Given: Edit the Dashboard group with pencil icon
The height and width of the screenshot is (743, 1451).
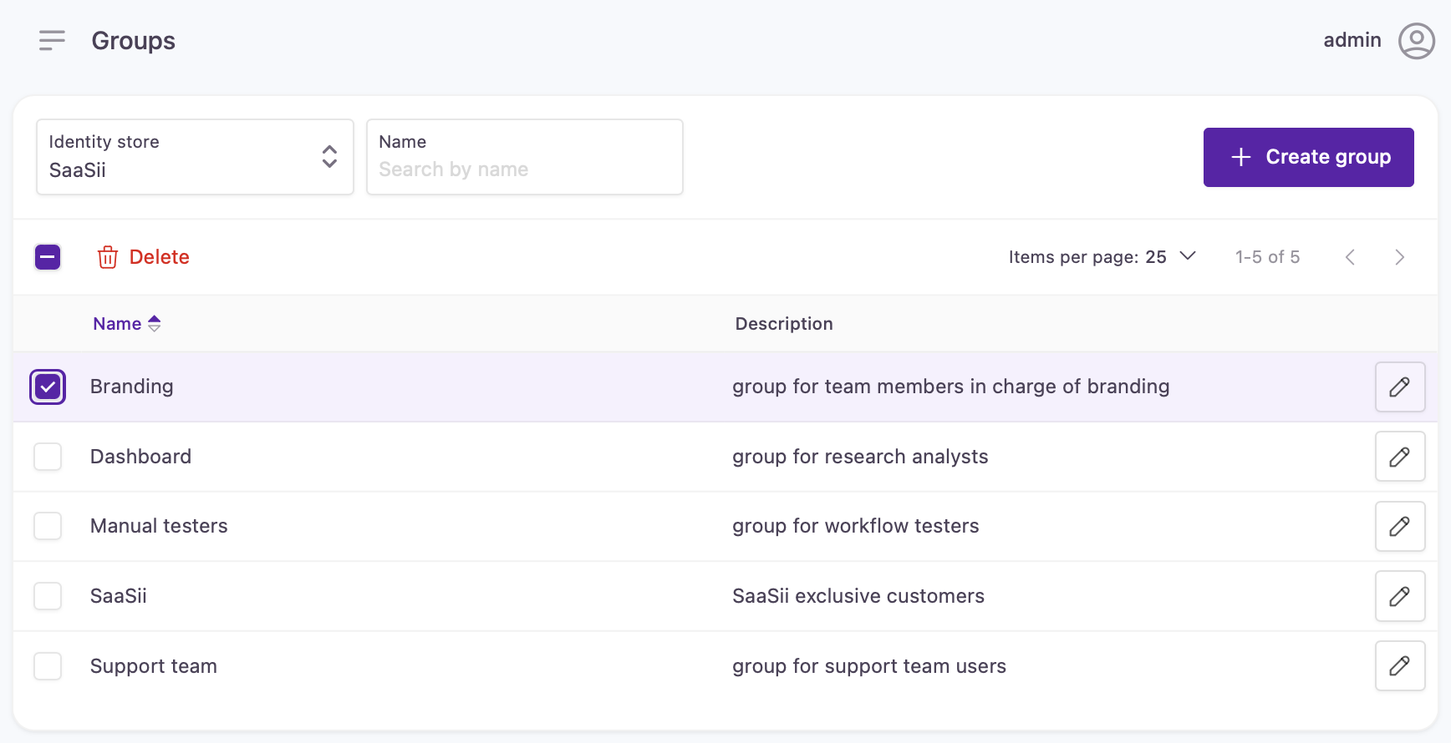Looking at the screenshot, I should click(1400, 457).
